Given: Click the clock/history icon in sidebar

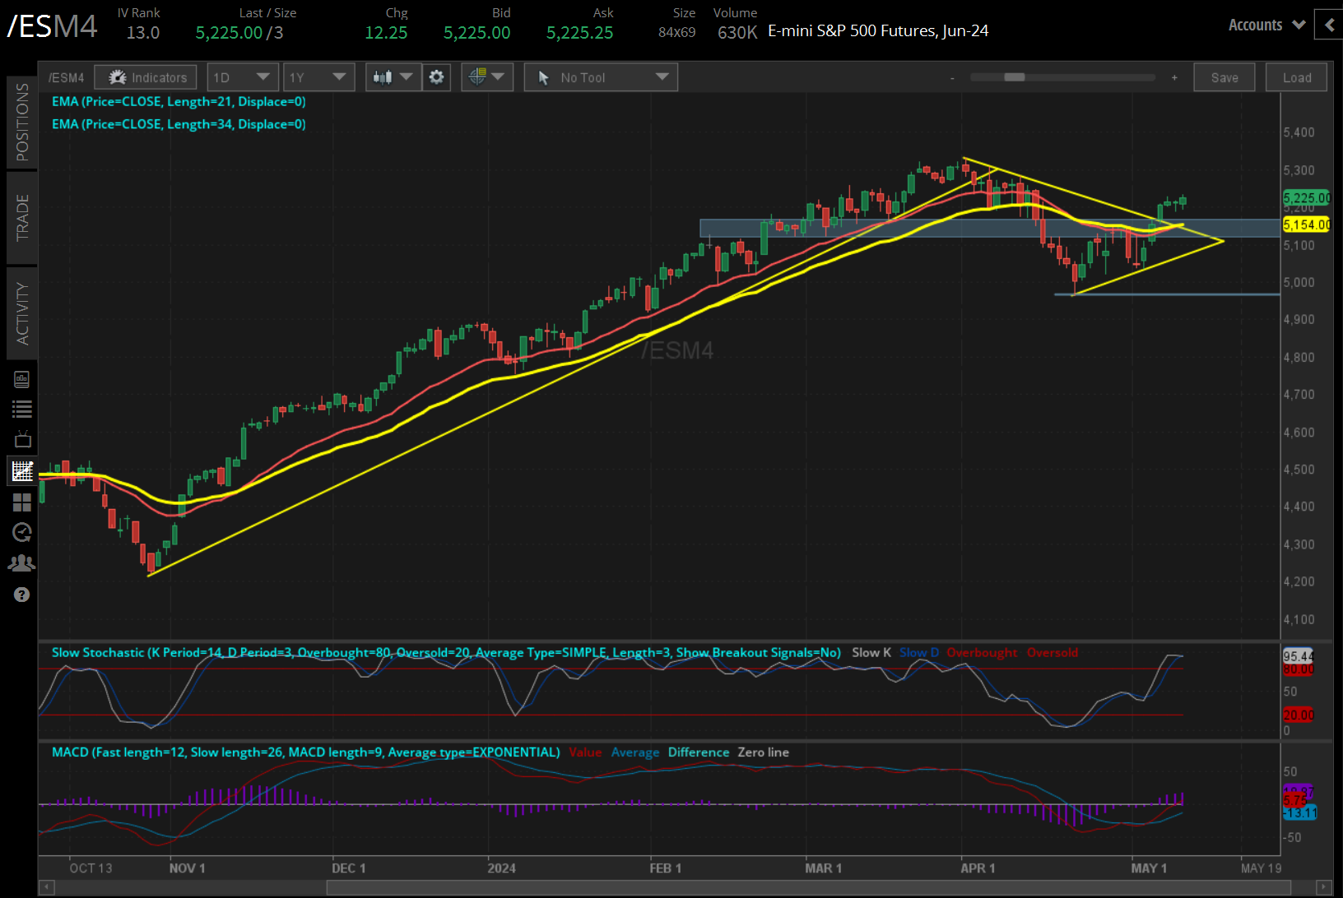Looking at the screenshot, I should point(22,532).
